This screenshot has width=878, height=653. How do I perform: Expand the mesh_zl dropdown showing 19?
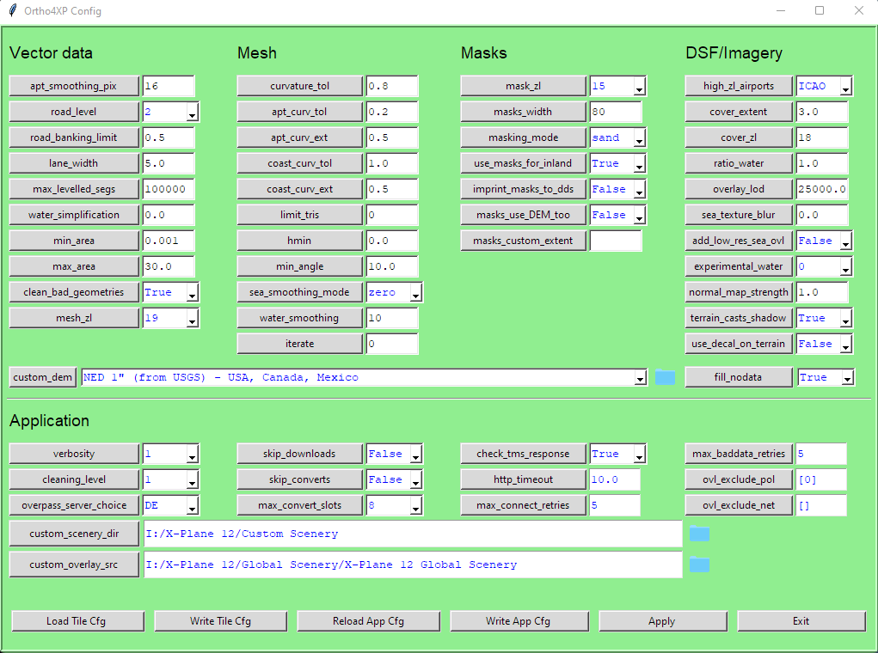click(192, 319)
